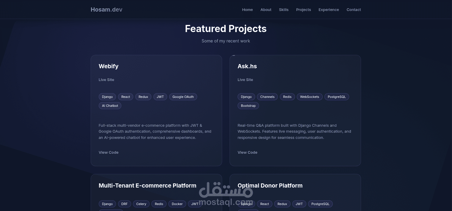The image size is (452, 211).
Task: Click the 'Some of my recent work' subtitle
Action: [226, 41]
